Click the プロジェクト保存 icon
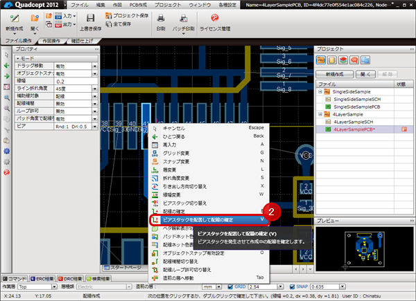 [108, 16]
